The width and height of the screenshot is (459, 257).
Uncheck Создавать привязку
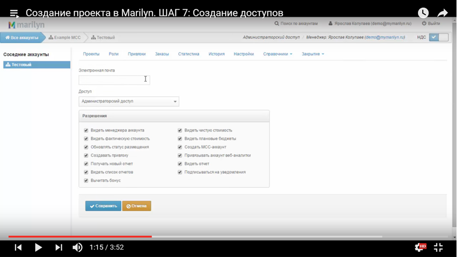coord(86,155)
